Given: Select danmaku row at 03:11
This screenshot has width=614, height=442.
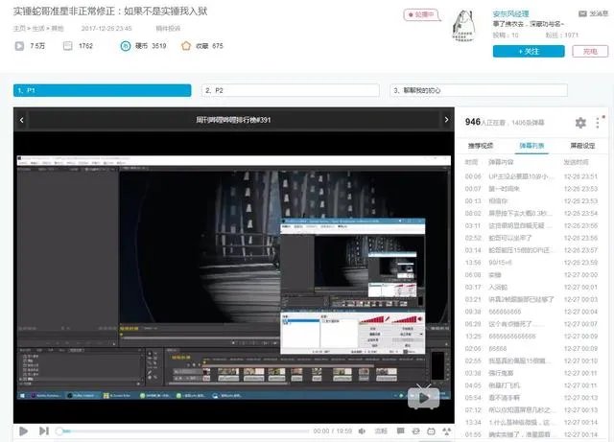Looking at the screenshot, I should [531, 226].
